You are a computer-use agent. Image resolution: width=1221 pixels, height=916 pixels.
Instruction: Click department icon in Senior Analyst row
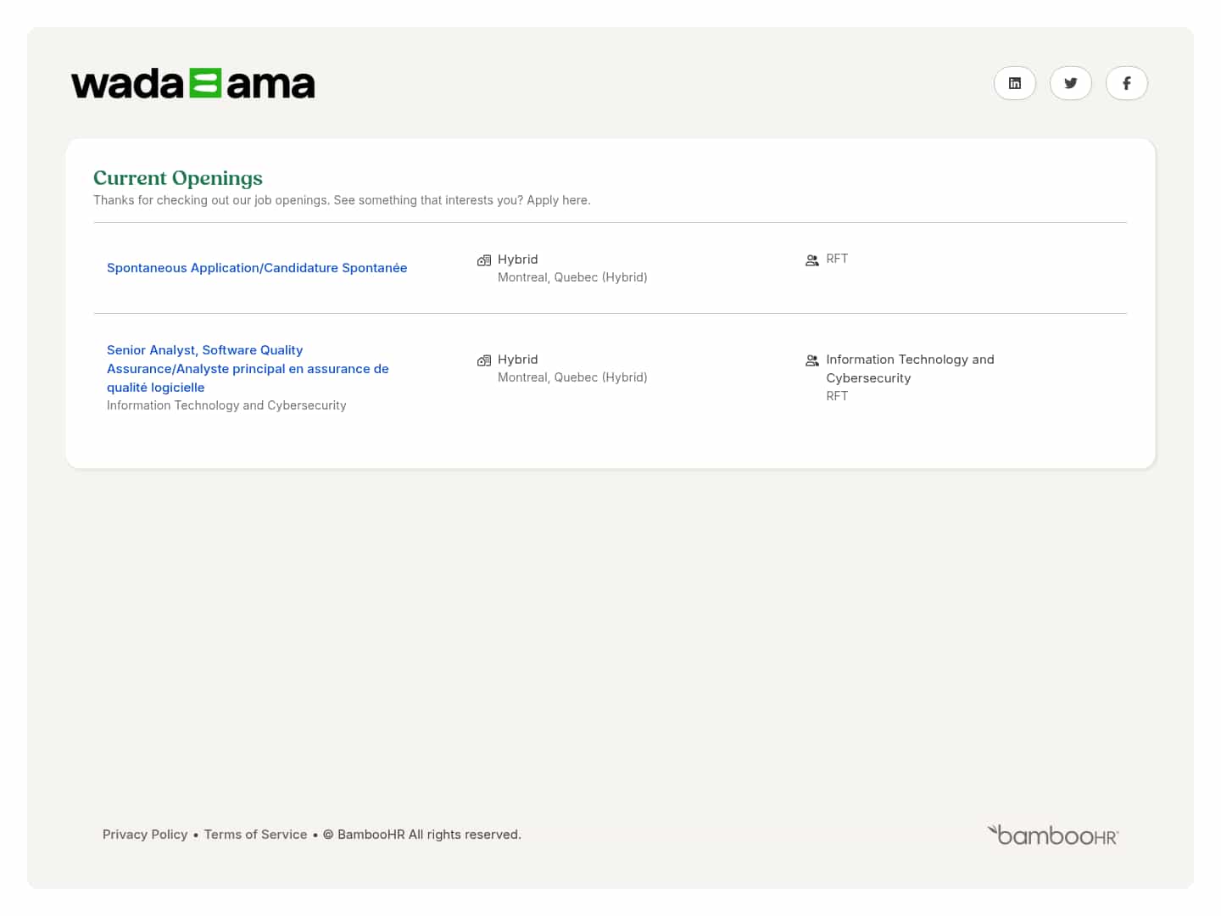(812, 360)
